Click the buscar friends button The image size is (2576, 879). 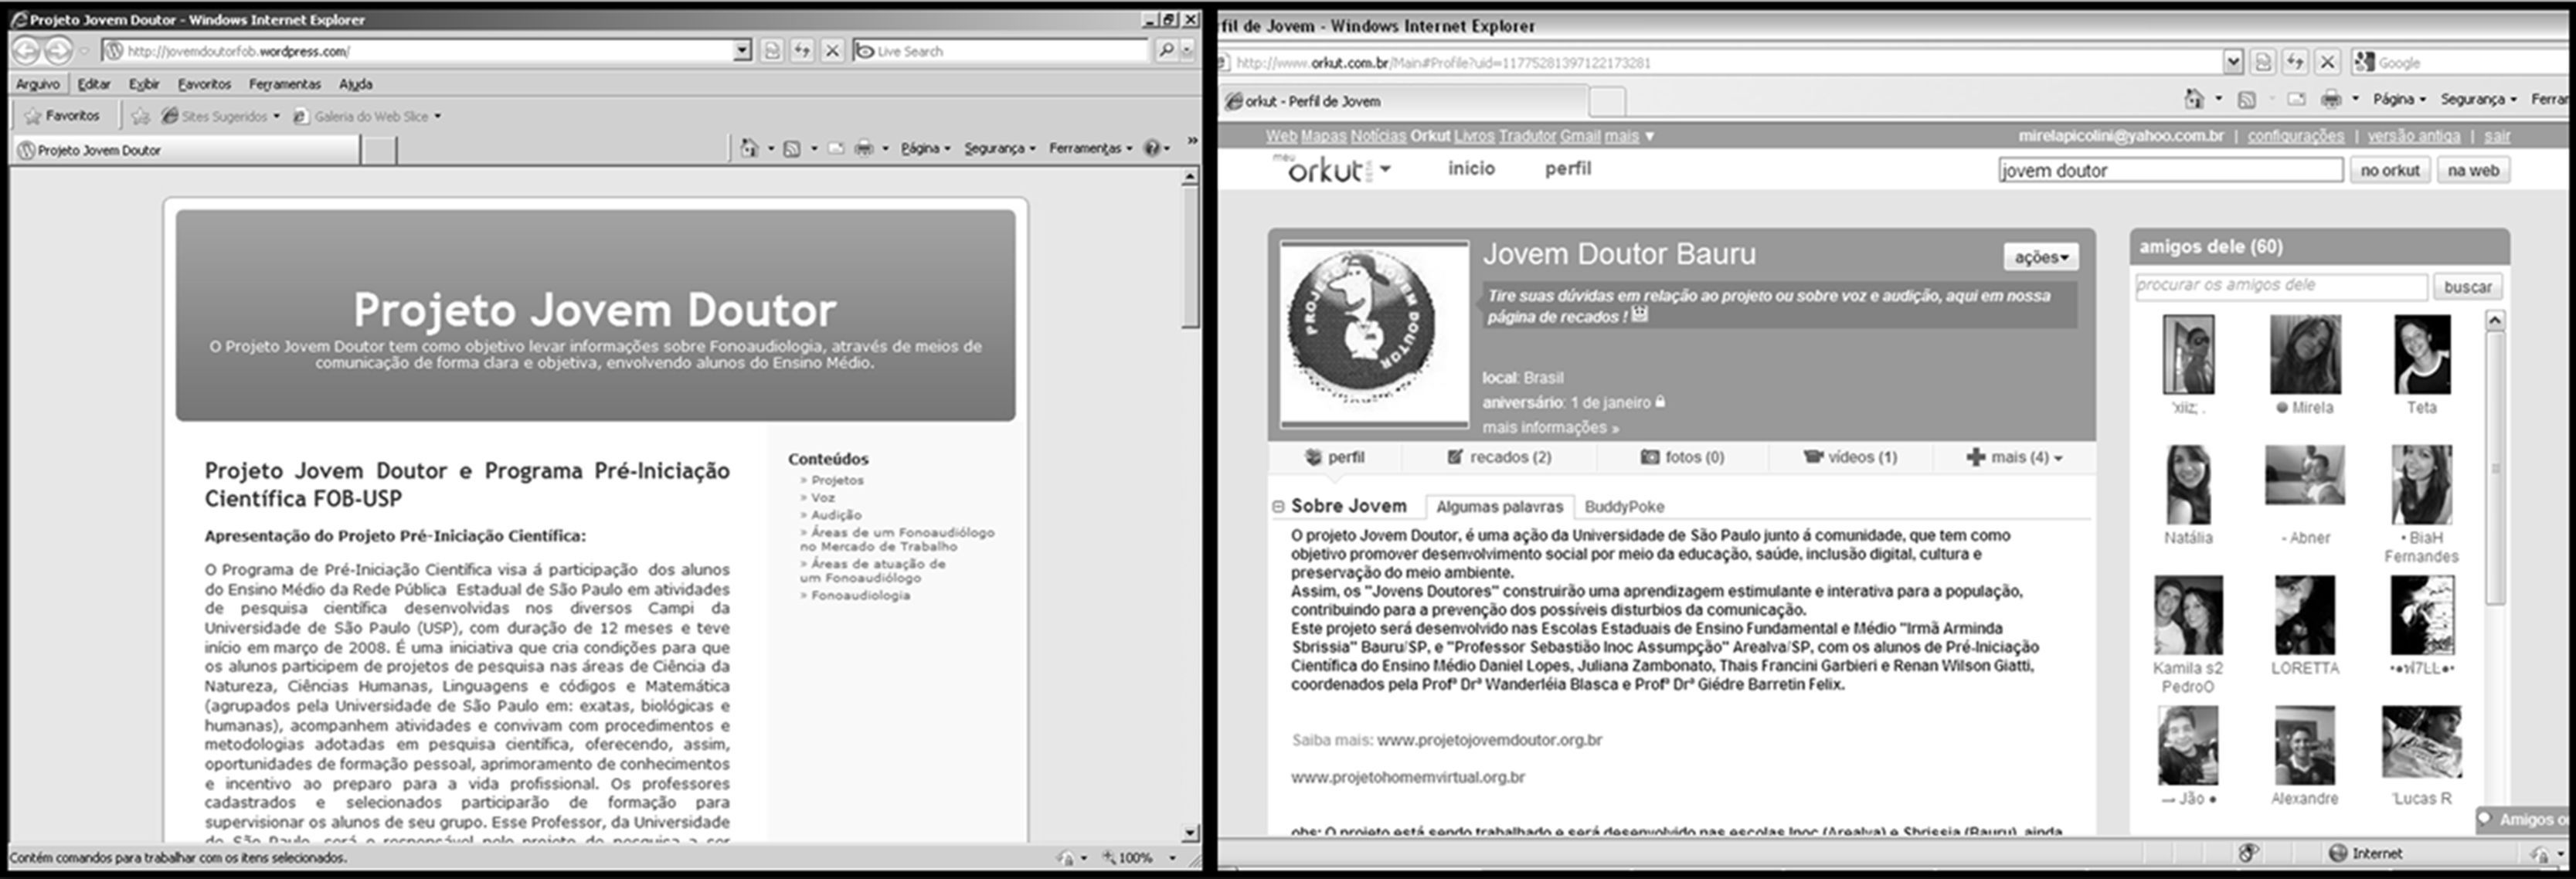[x=2467, y=287]
